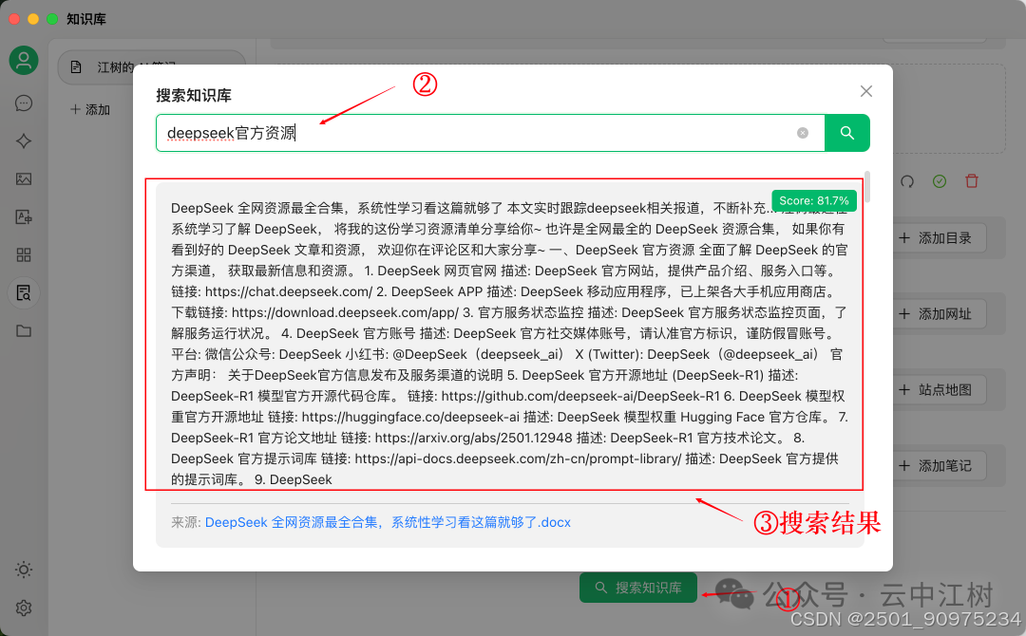Click the 添加 knowledge base button
Image resolution: width=1026 pixels, height=636 pixels.
[90, 110]
